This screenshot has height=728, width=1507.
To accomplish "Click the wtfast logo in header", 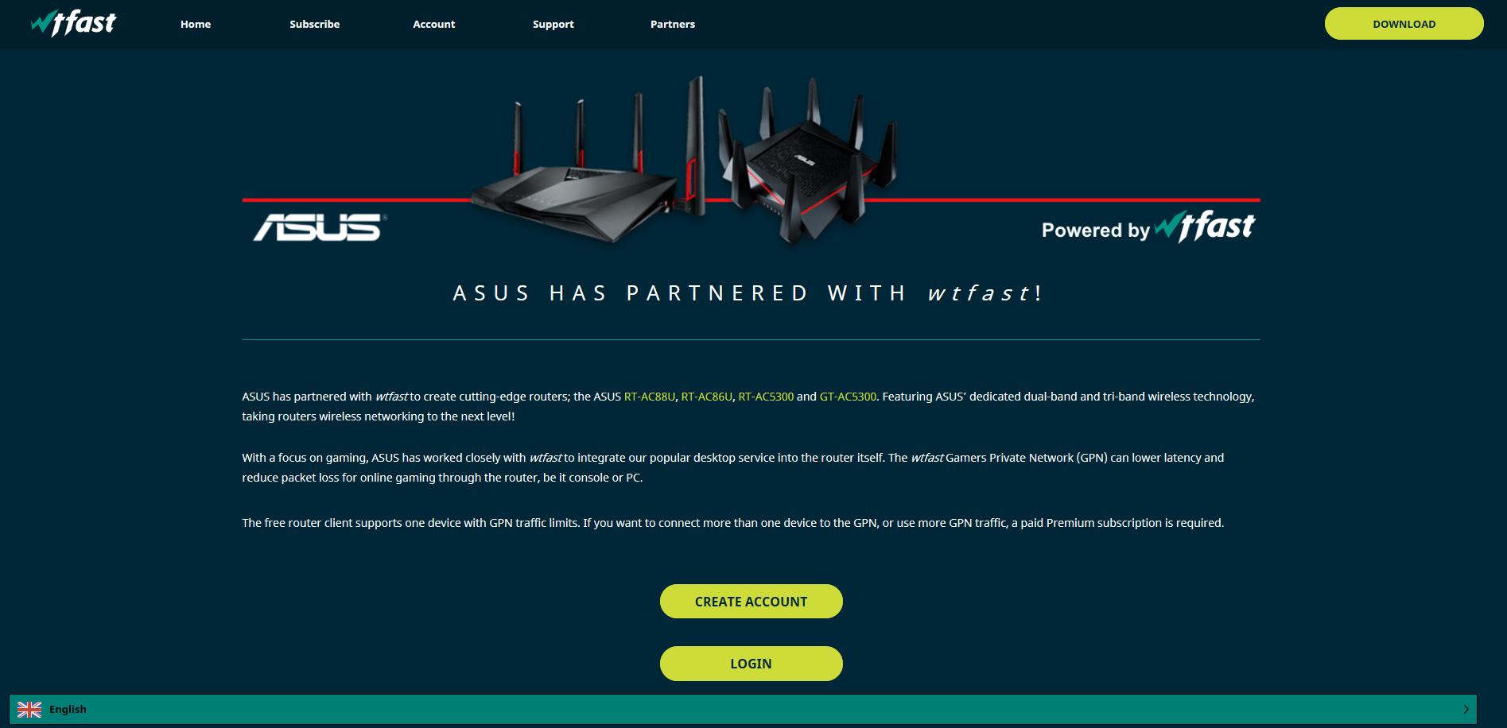I will tap(73, 24).
